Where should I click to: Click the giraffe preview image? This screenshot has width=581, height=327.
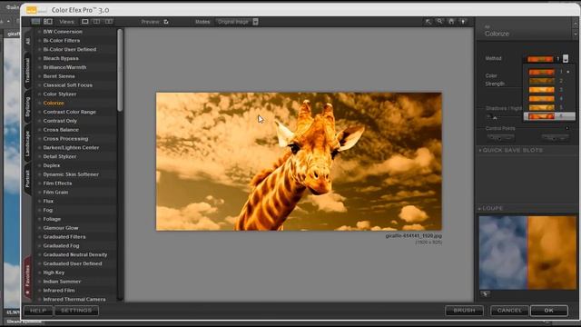[299, 162]
